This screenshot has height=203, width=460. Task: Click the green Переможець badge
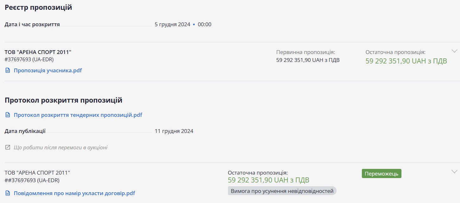[381, 174]
